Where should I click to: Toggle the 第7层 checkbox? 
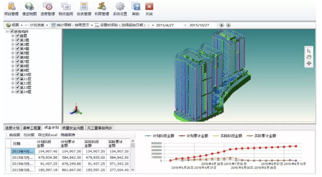coord(18,61)
